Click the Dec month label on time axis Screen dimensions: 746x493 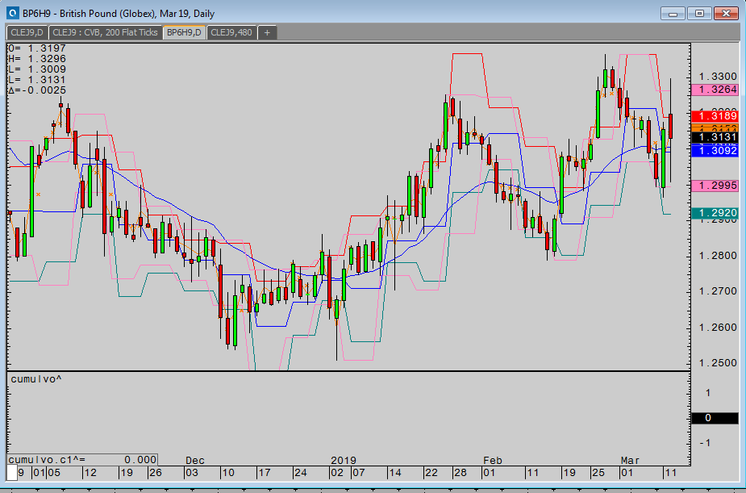click(x=195, y=460)
